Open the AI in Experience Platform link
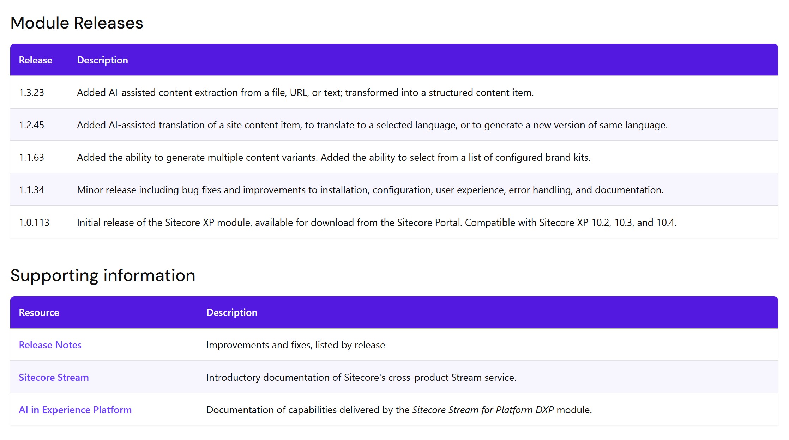 [x=75, y=410]
